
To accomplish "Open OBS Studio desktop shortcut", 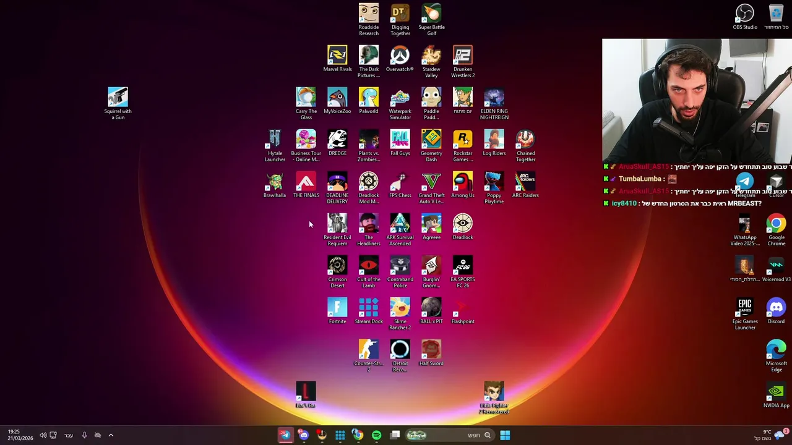I will click(x=745, y=17).
